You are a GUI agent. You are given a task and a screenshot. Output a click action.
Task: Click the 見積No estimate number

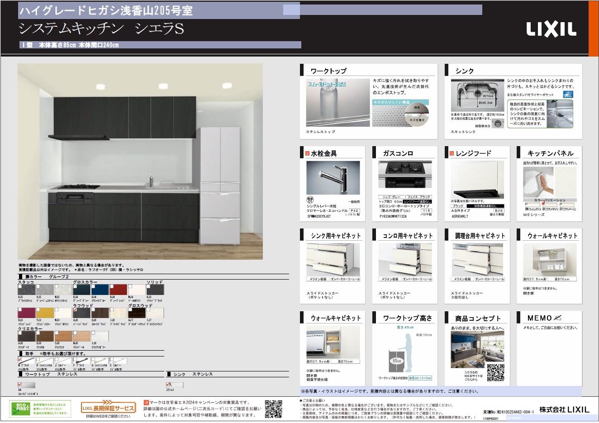coord(509,412)
